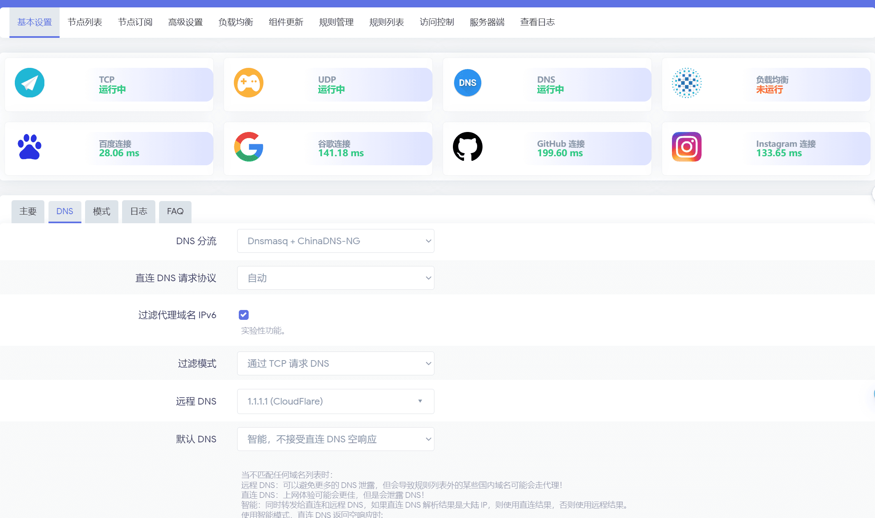This screenshot has width=875, height=518.
Task: Open the 默认 DNS dropdown
Action: tap(335, 439)
